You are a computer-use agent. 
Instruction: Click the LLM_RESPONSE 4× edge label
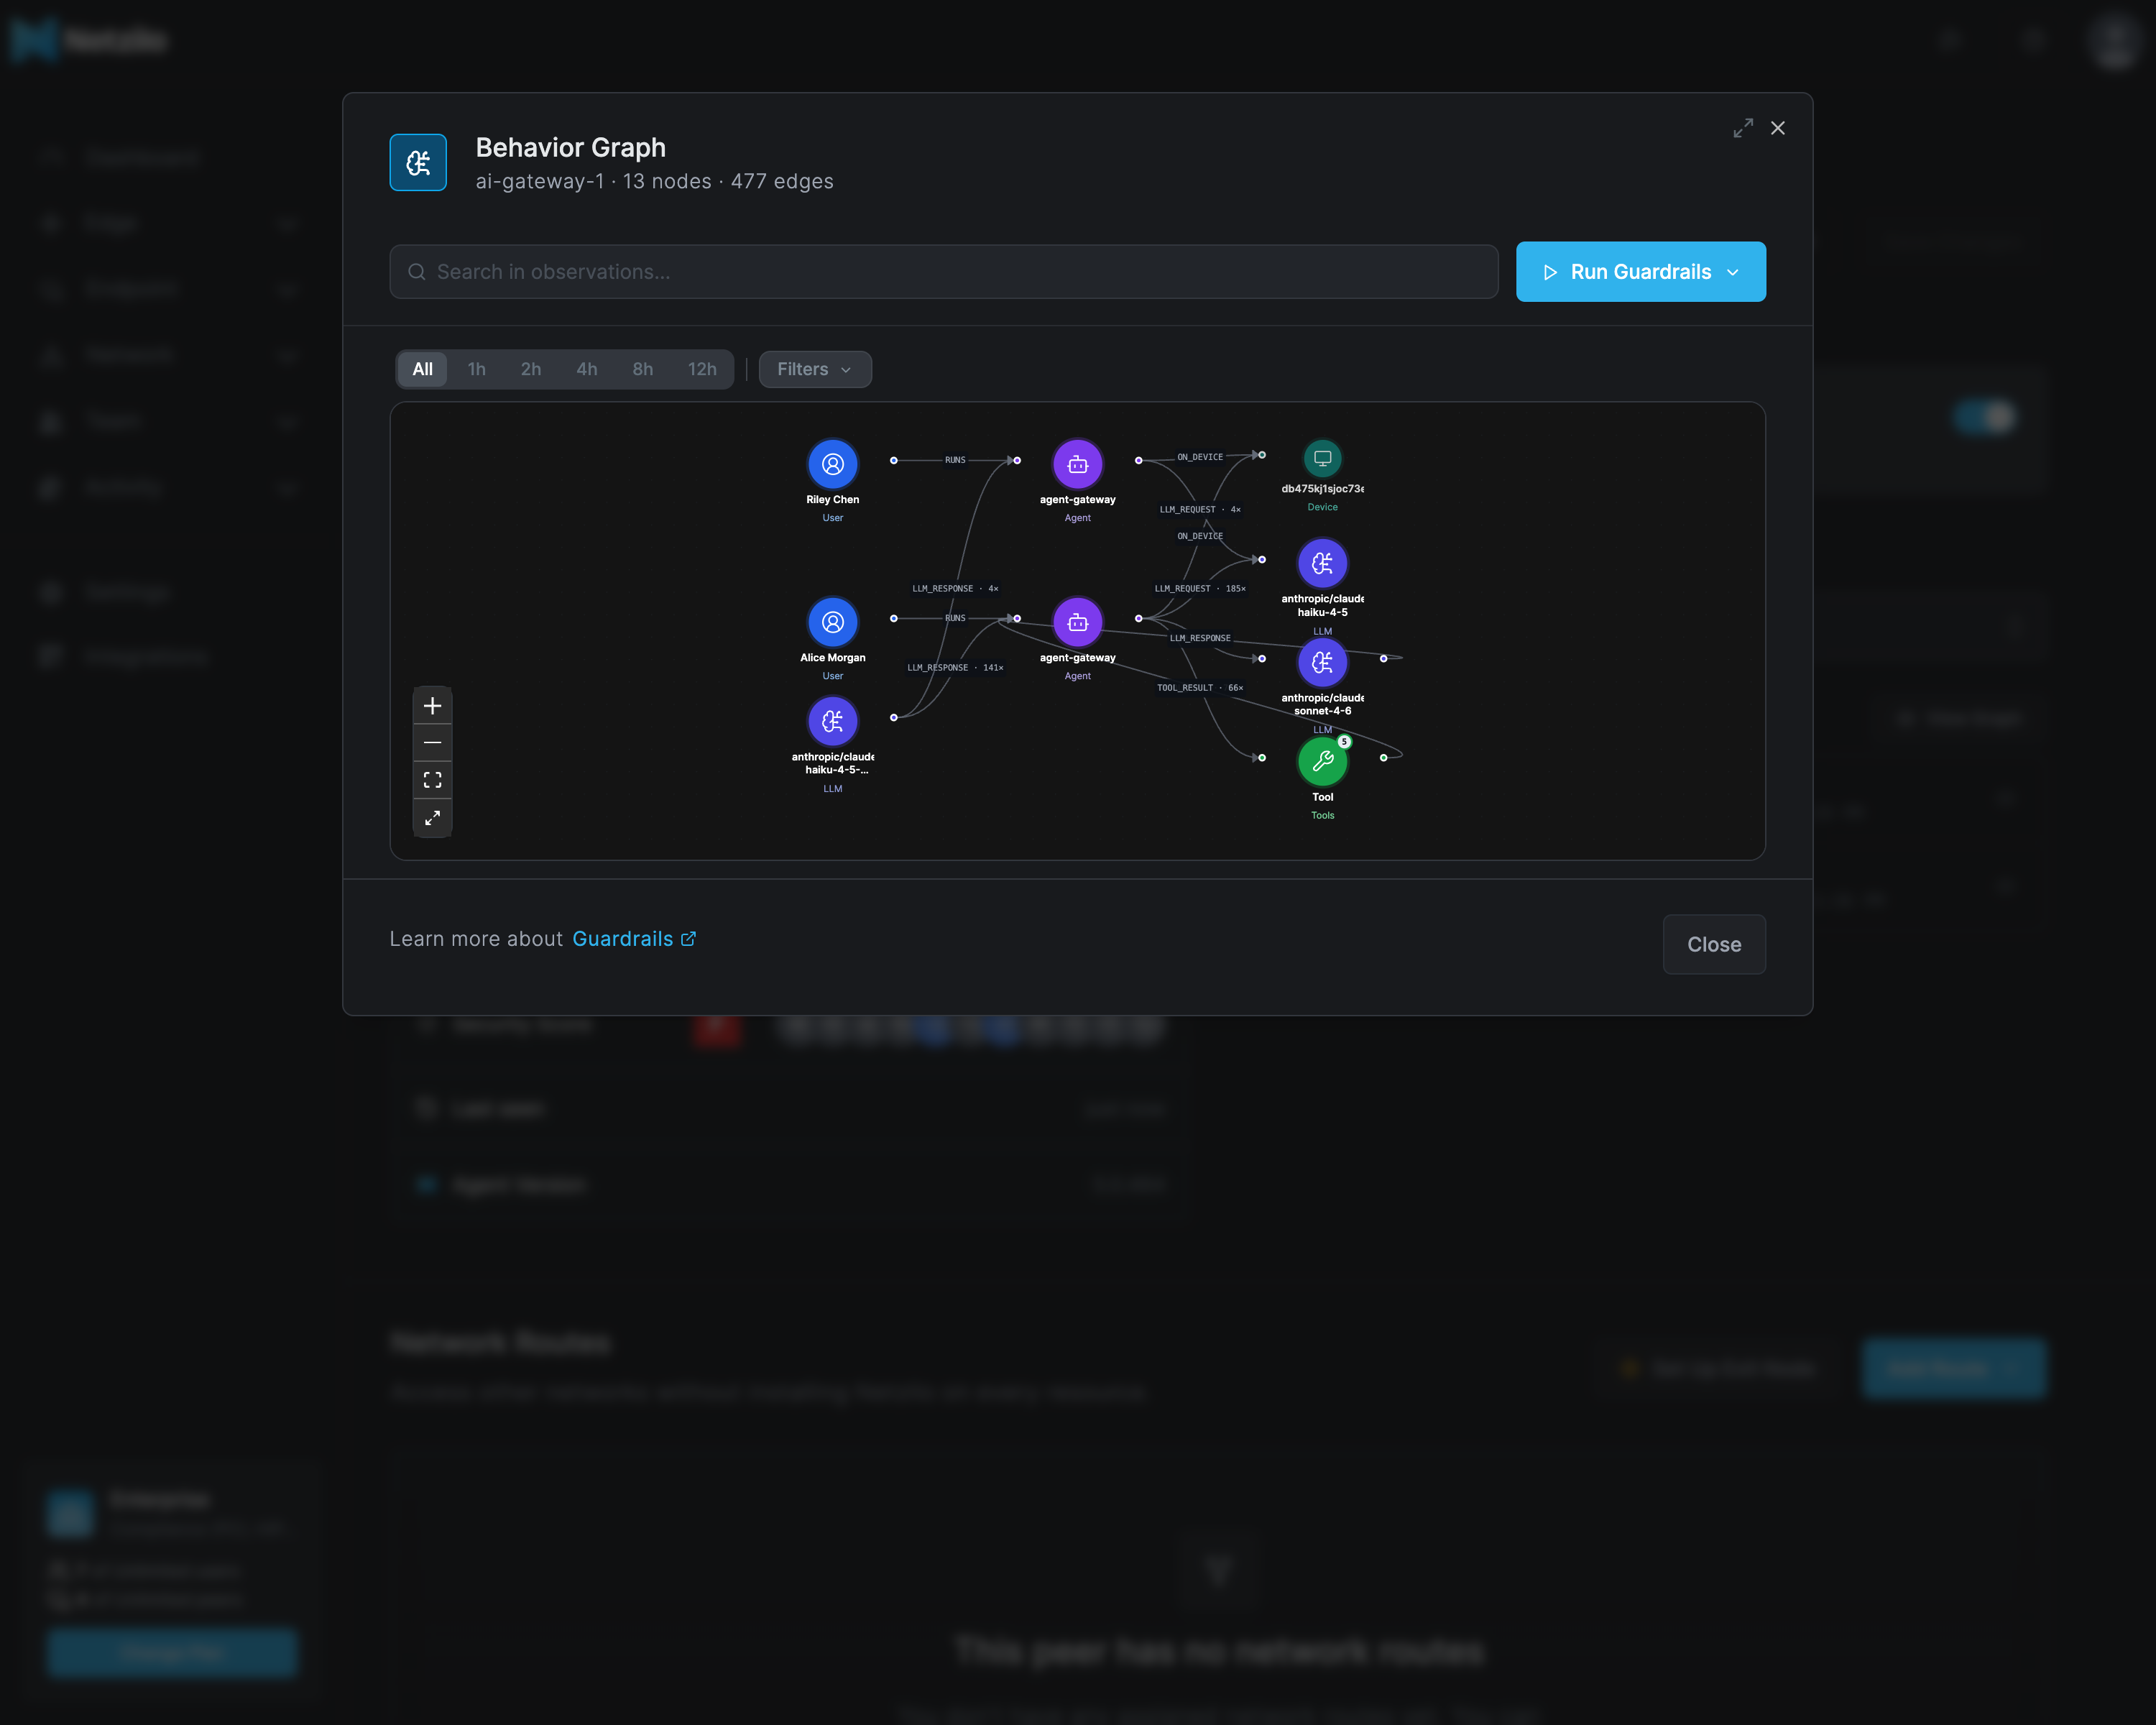pyautogui.click(x=955, y=589)
